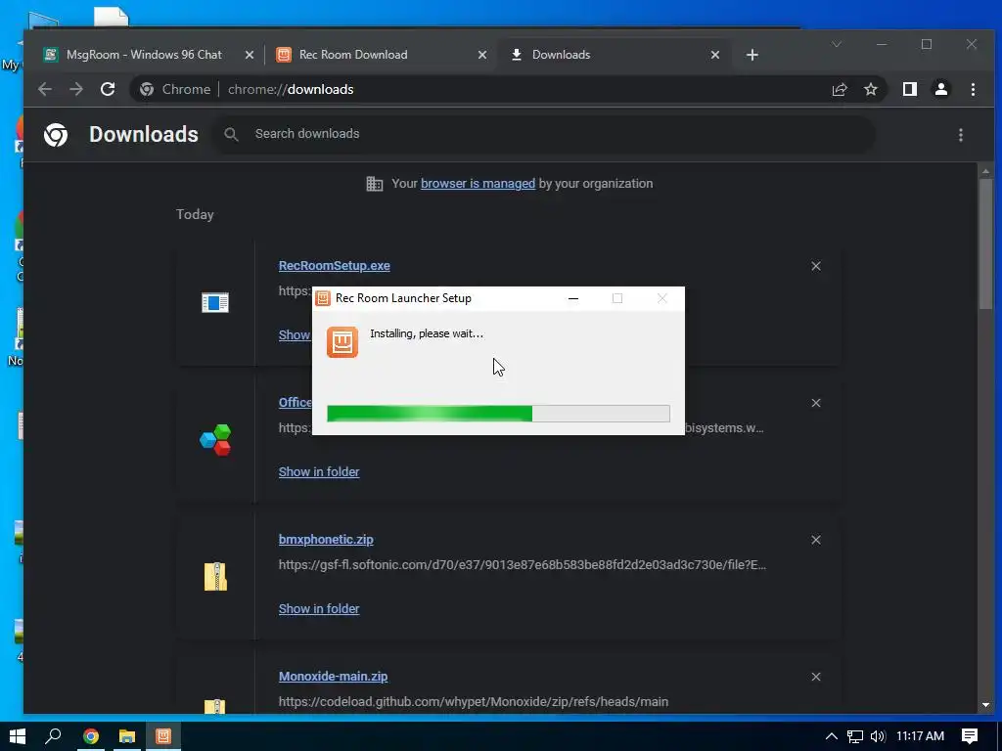Image resolution: width=1002 pixels, height=751 pixels.
Task: Minimize the Rec Room Launcher Setup window
Action: click(x=573, y=298)
